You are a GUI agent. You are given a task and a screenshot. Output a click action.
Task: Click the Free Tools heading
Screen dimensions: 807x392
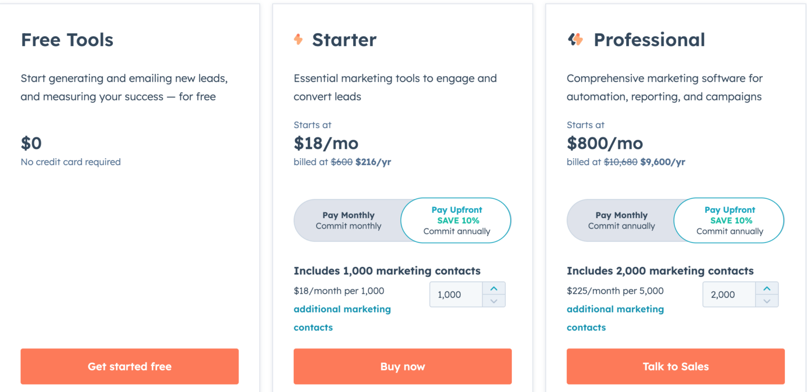[67, 39]
